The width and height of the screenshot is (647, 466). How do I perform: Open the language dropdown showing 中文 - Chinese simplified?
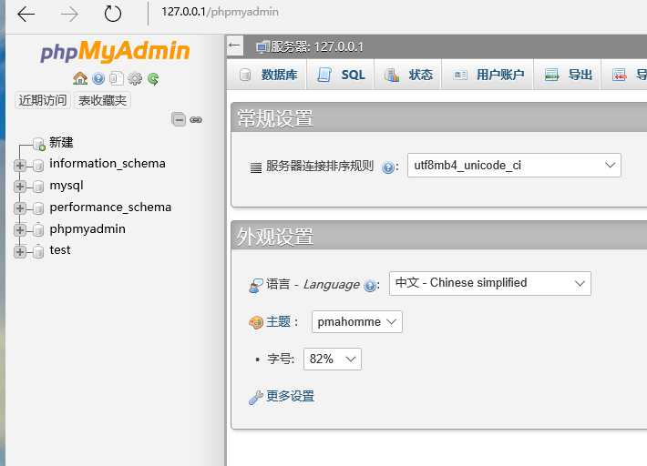489,283
